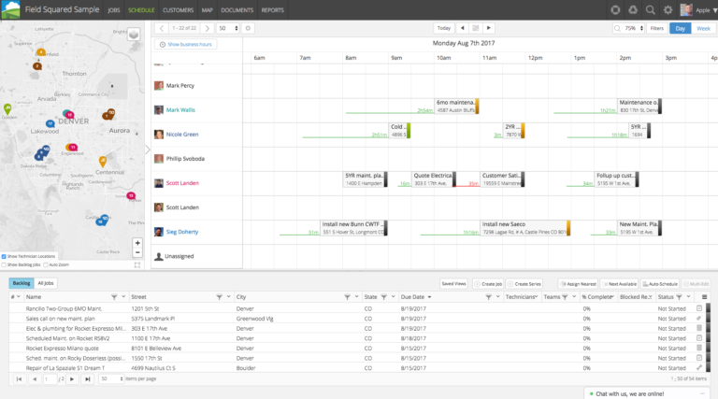Open the JOBS menu

pyautogui.click(x=113, y=10)
